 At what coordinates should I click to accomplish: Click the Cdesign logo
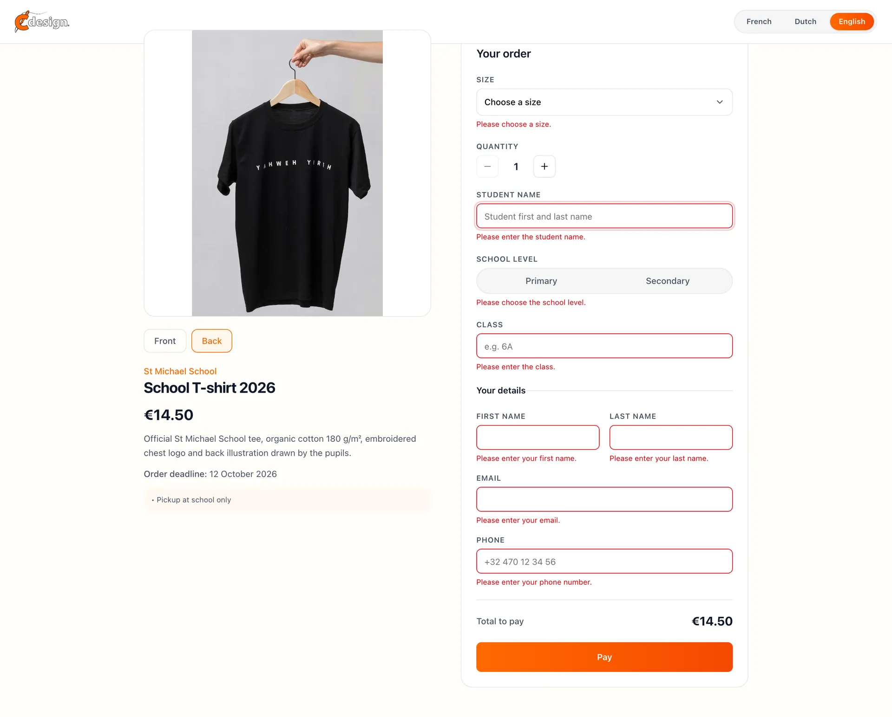tap(42, 21)
